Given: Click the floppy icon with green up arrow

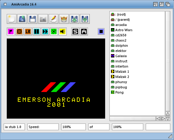Looking at the screenshot, I should (74, 19).
